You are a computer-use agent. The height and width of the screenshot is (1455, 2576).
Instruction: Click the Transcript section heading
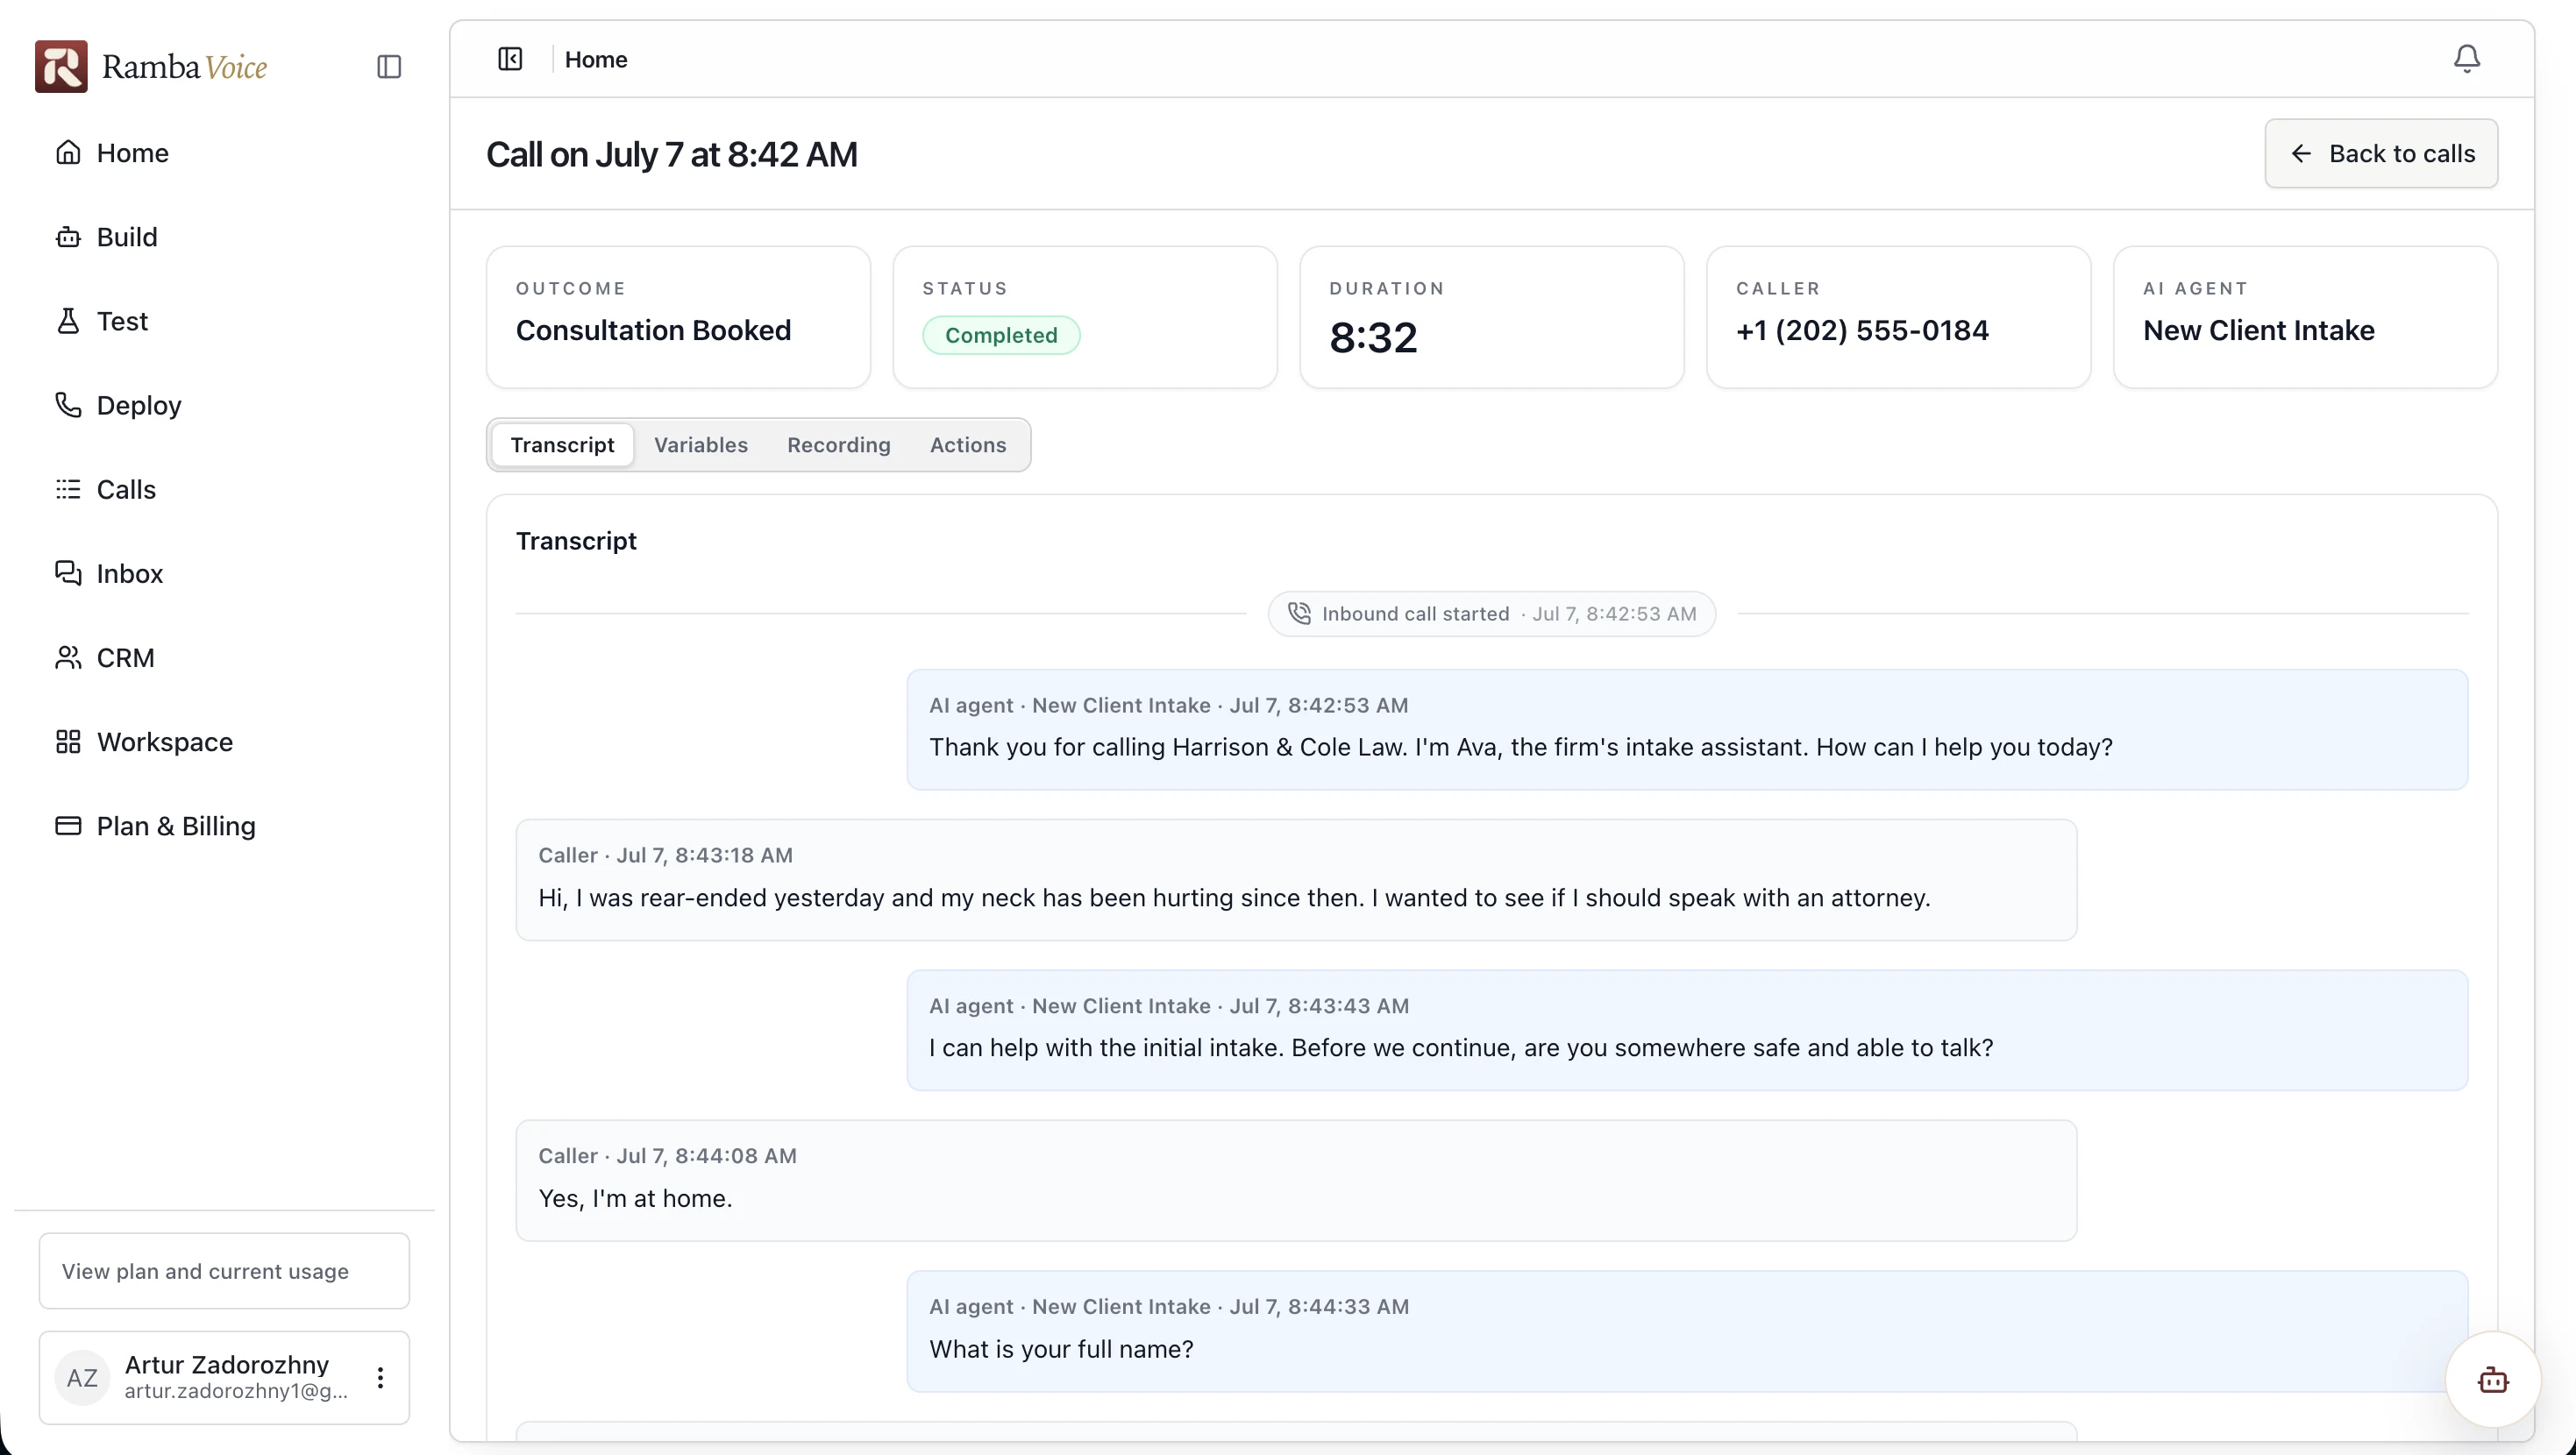576,541
